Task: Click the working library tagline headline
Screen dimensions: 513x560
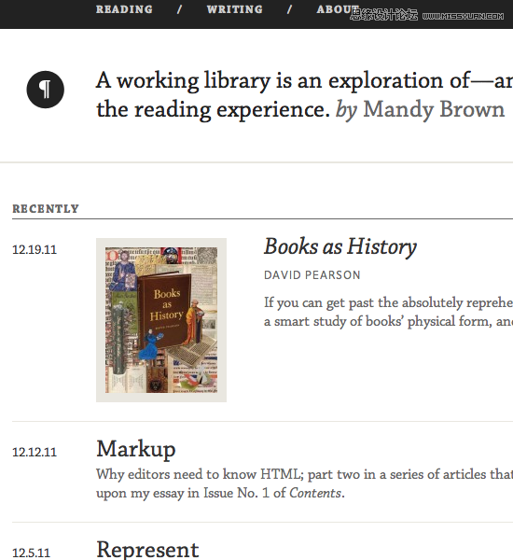Action: click(x=304, y=95)
